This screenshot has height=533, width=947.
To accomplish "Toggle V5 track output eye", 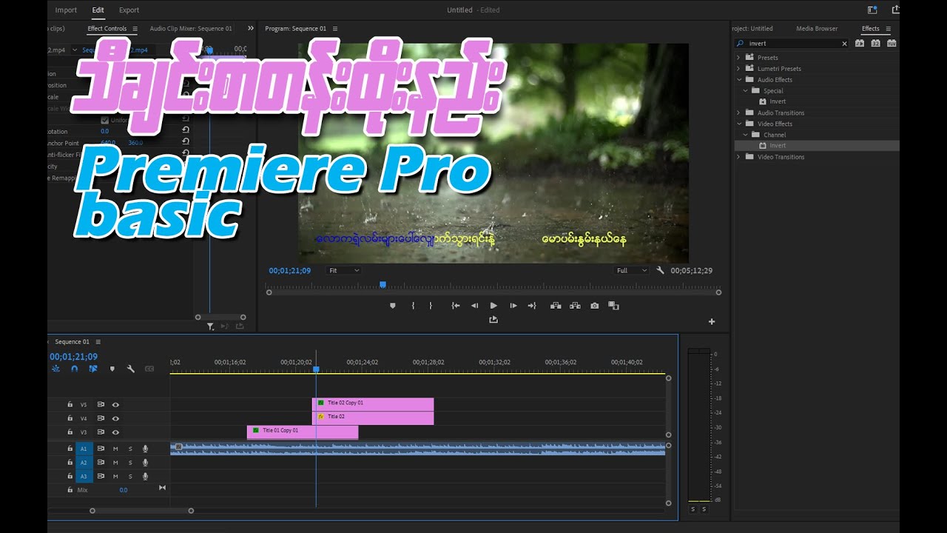I will pyautogui.click(x=115, y=405).
